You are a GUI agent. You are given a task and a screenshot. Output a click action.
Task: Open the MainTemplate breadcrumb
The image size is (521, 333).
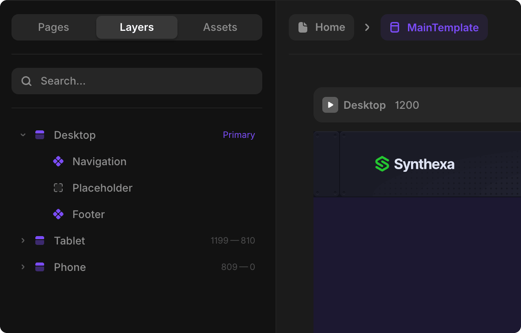[x=434, y=27]
